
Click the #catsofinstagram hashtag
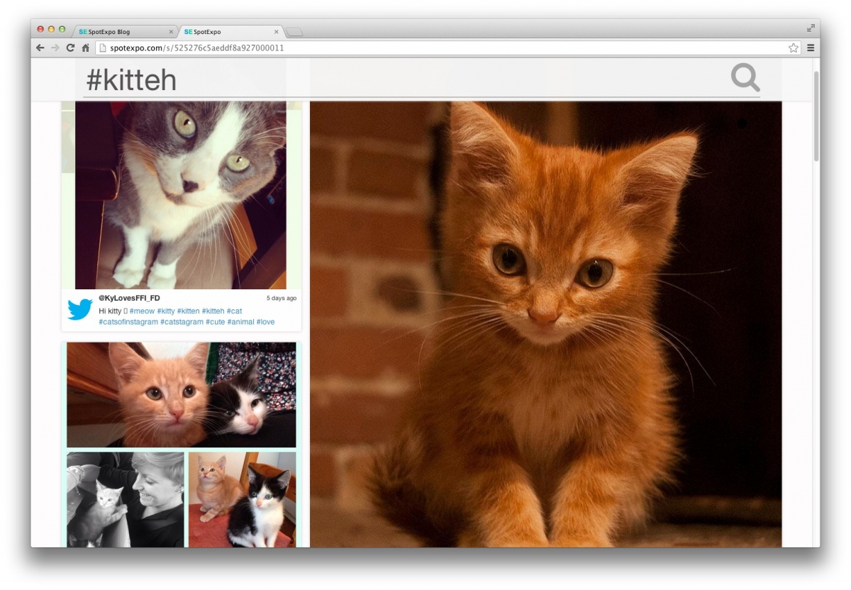coord(128,322)
